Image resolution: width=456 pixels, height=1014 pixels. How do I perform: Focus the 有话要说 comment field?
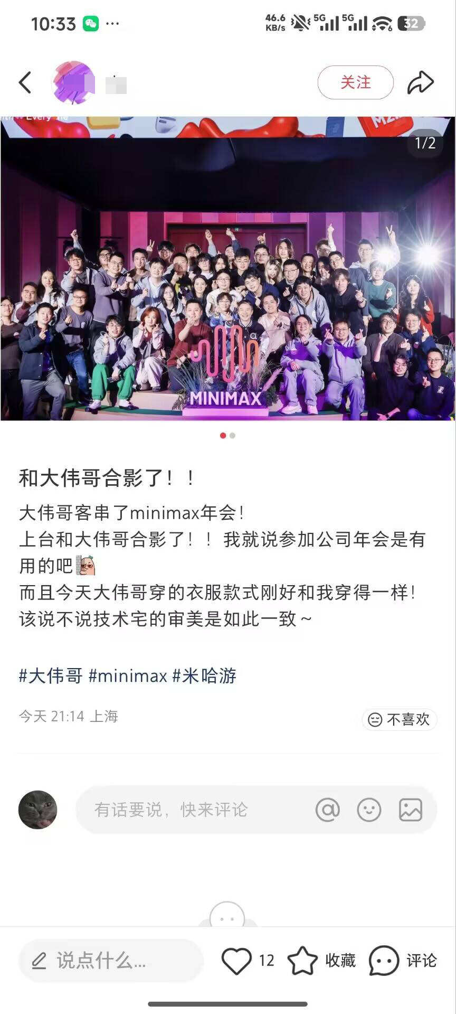(x=256, y=810)
